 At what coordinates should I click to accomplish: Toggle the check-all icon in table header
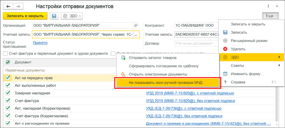8,62
